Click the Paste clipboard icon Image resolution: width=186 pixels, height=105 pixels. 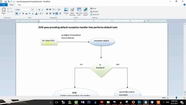point(3,10)
